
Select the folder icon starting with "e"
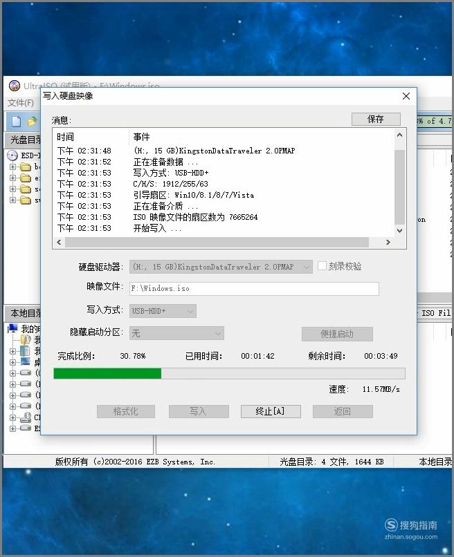pyautogui.click(x=26, y=178)
